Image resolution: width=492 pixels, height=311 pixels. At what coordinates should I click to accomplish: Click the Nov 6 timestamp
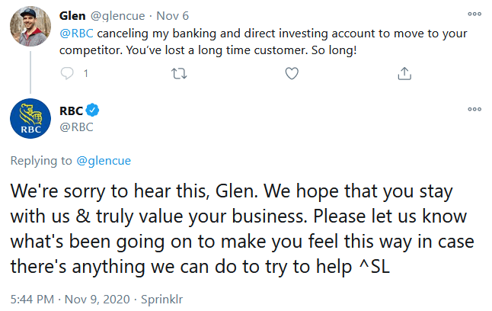pyautogui.click(x=175, y=16)
